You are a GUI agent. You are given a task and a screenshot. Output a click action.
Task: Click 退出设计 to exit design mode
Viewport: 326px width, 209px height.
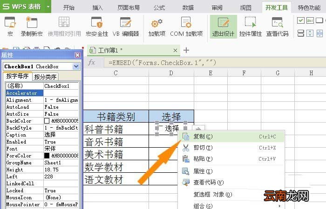coord(223,26)
